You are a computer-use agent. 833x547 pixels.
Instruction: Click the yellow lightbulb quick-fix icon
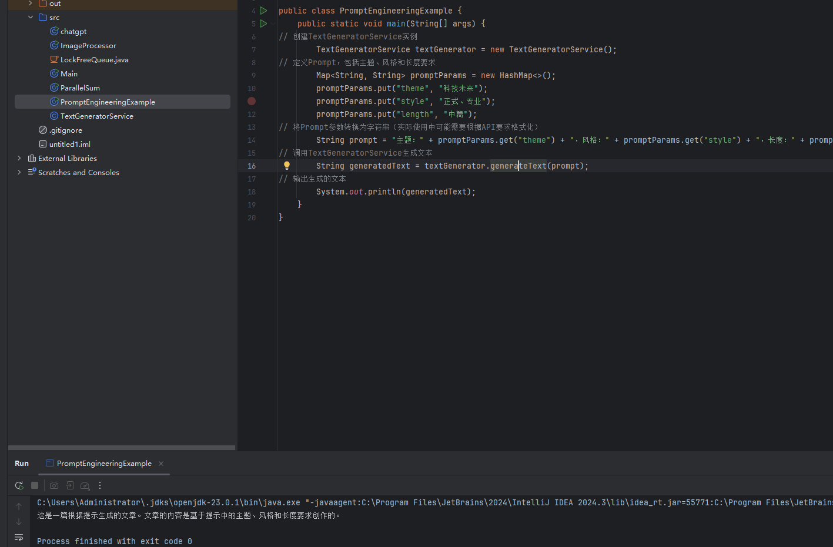[x=287, y=166]
